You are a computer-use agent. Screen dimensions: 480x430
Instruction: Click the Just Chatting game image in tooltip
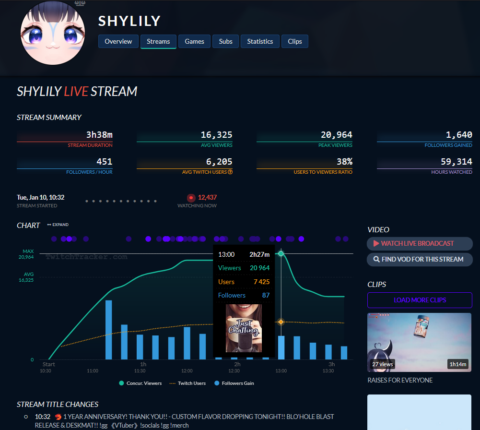point(244,328)
